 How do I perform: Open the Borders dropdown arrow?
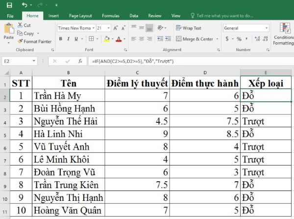point(97,39)
